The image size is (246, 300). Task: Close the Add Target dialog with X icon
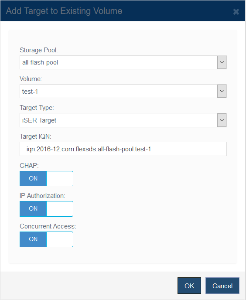click(236, 12)
